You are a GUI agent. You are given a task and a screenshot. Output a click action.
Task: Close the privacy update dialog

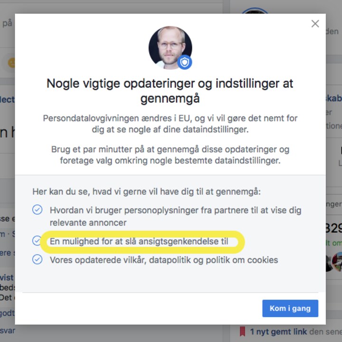click(x=315, y=24)
